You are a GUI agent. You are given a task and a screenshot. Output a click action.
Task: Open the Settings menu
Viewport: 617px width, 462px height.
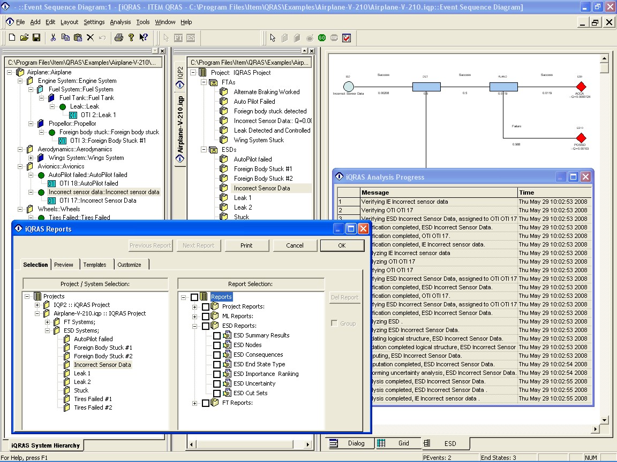pyautogui.click(x=94, y=22)
